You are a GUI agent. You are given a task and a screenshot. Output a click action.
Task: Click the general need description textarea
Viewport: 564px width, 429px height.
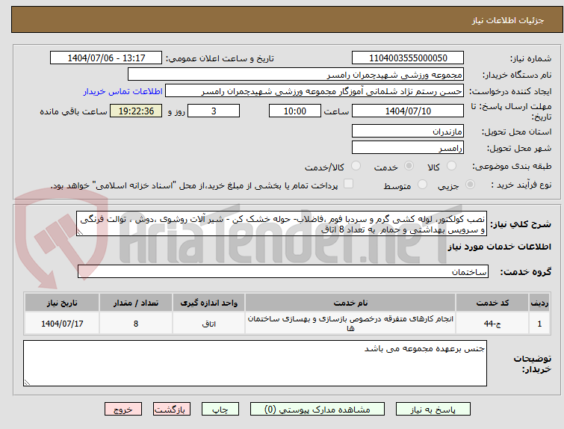point(282,224)
